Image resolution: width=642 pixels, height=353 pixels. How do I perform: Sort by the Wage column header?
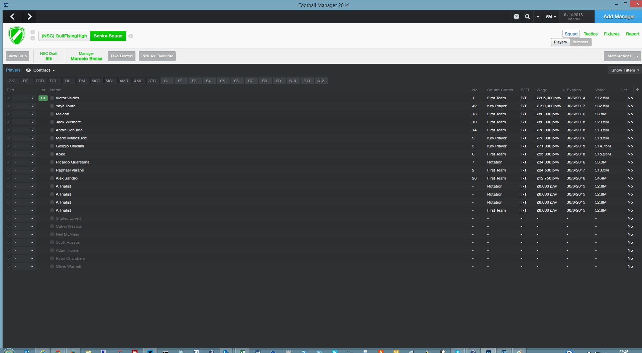point(542,90)
